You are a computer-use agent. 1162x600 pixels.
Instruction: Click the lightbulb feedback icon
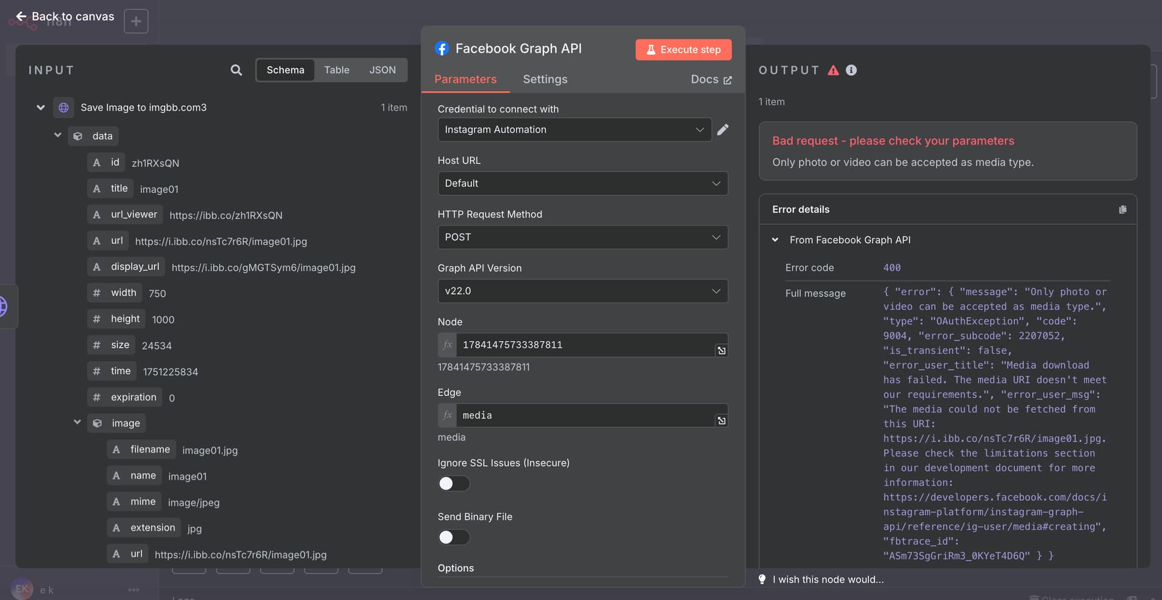point(762,579)
